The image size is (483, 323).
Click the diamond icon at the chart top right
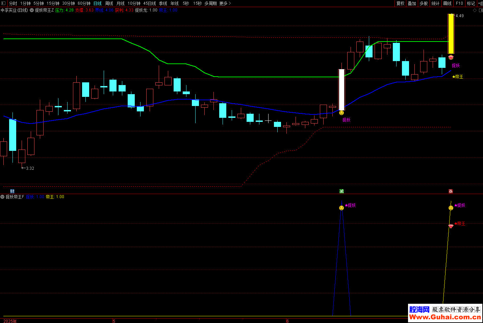(475, 10)
